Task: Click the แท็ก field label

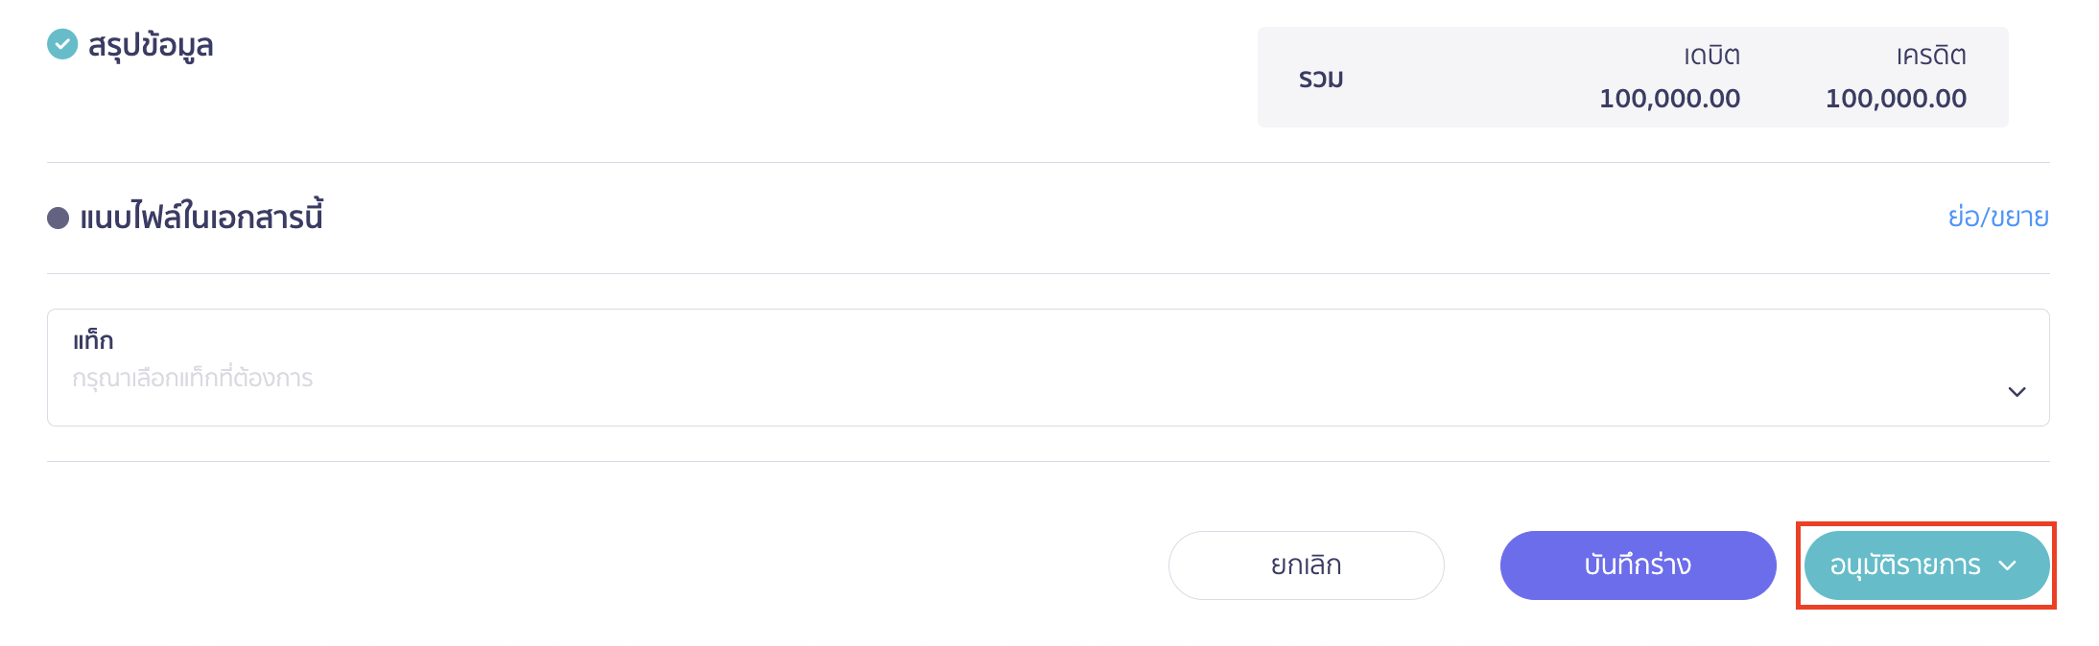Action: tap(93, 341)
